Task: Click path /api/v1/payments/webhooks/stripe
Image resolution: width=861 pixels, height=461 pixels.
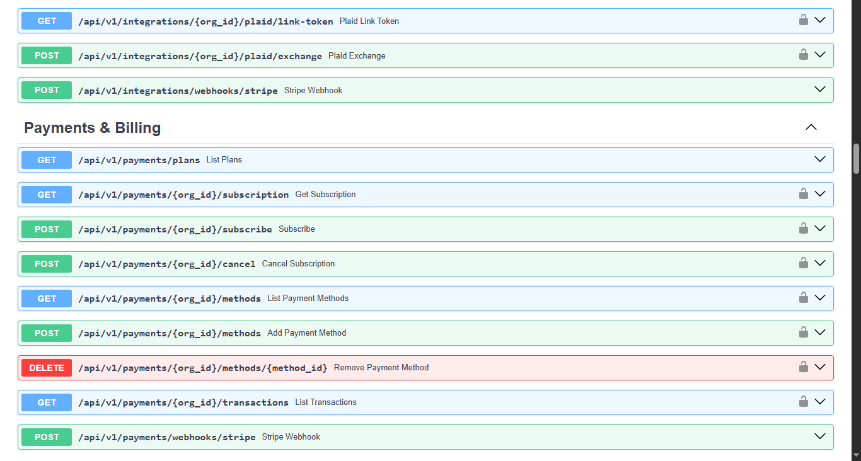Action: click(167, 437)
